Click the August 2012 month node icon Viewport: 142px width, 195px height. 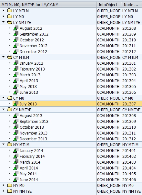coord(16,28)
